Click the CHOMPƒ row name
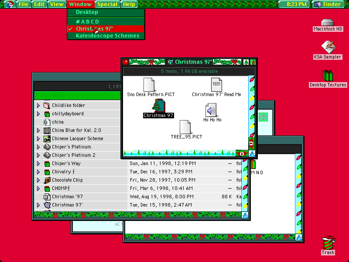 point(61,189)
